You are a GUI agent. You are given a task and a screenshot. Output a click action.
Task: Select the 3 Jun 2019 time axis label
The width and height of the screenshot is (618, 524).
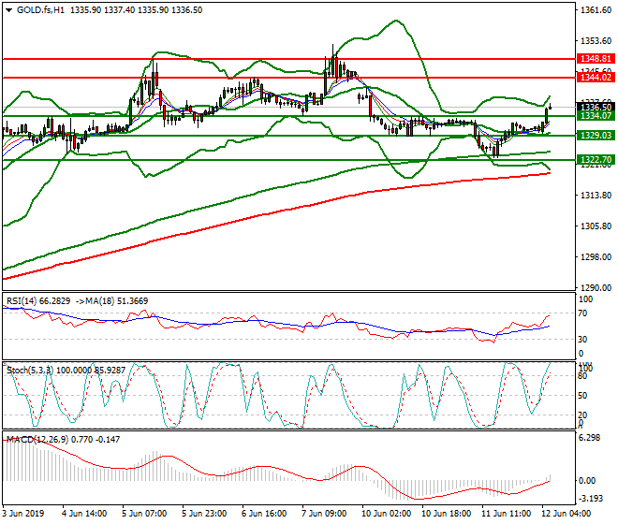[x=22, y=514]
